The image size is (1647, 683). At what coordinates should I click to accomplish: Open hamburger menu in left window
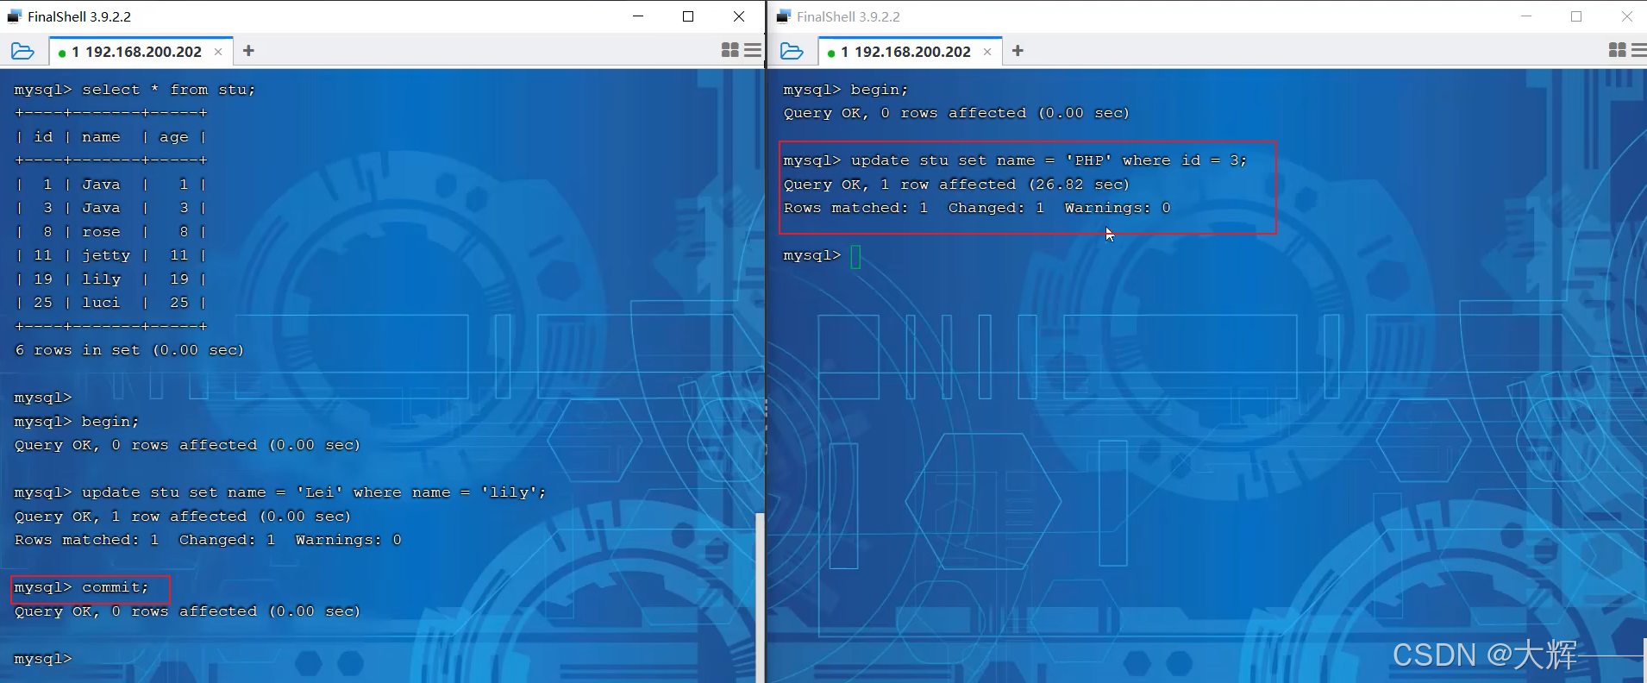(x=753, y=50)
